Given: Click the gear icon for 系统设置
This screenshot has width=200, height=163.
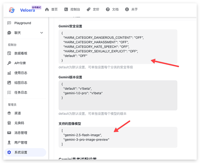Looking at the screenshot, I should point(9,152).
